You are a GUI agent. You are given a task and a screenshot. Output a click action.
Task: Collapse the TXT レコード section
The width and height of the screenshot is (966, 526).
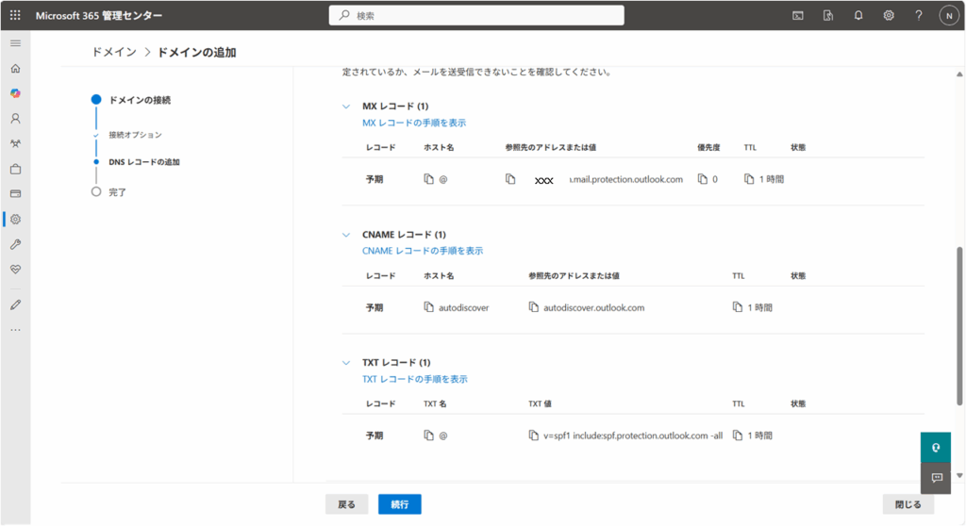(x=346, y=363)
